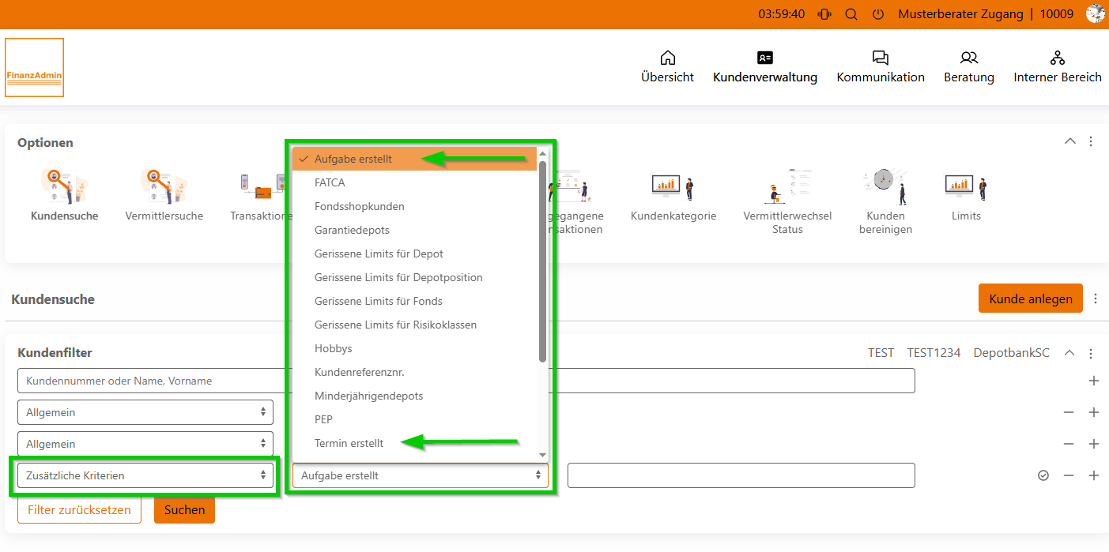Collapse the Optionen panel with the chevron

pyautogui.click(x=1070, y=141)
